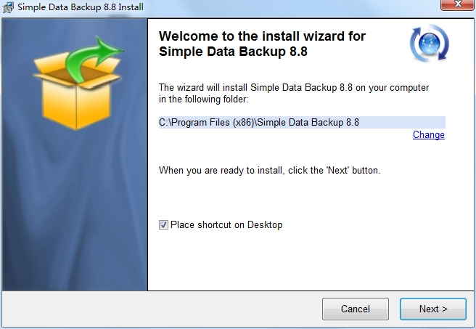Cancel the installation wizard
This screenshot has width=476, height=329.
click(355, 309)
